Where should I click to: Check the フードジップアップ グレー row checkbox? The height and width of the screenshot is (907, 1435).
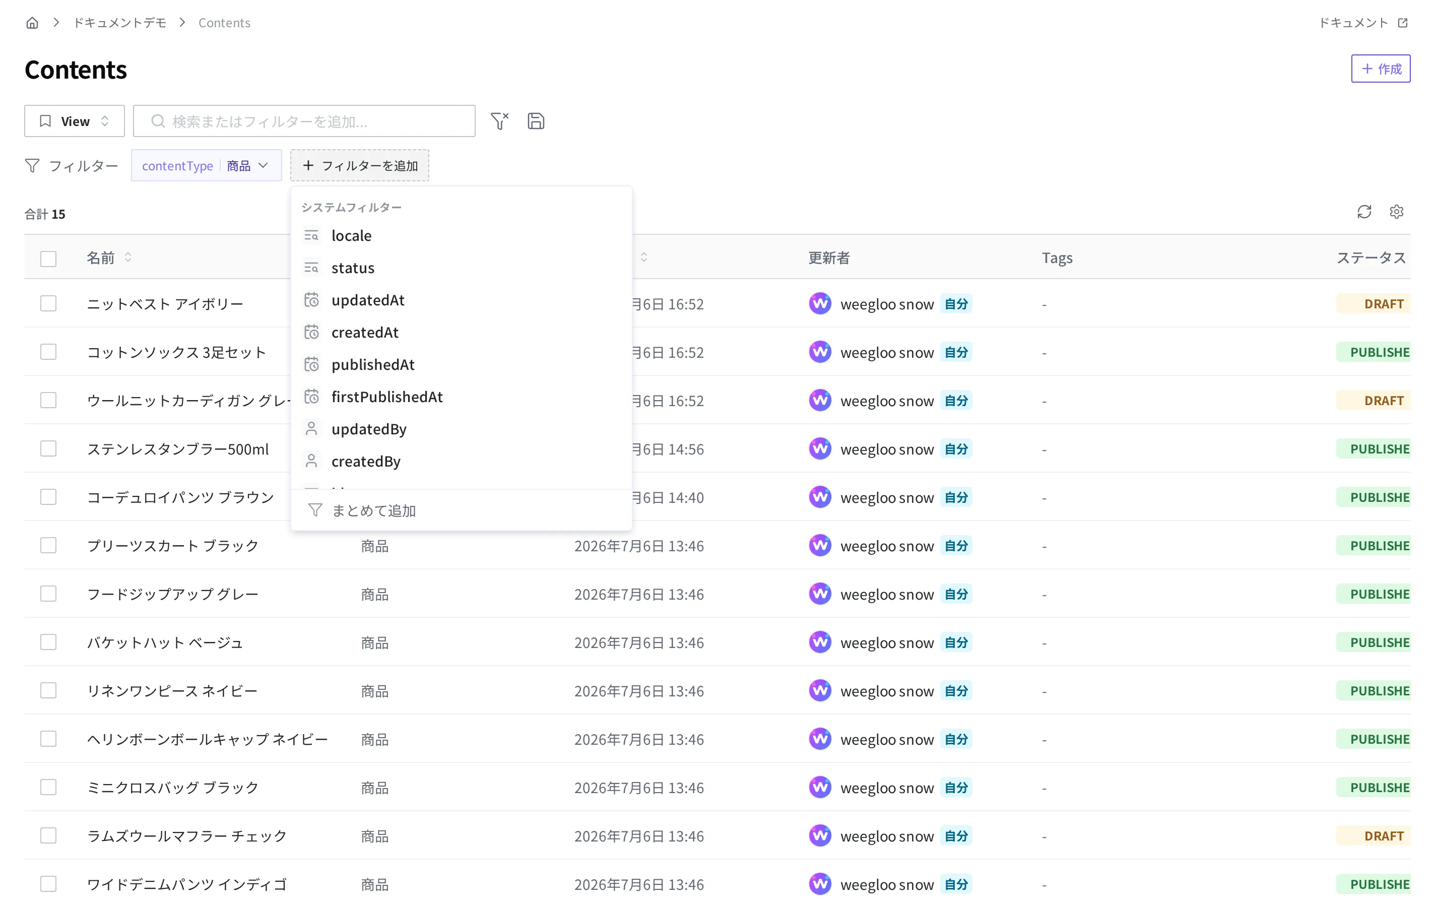click(x=48, y=594)
